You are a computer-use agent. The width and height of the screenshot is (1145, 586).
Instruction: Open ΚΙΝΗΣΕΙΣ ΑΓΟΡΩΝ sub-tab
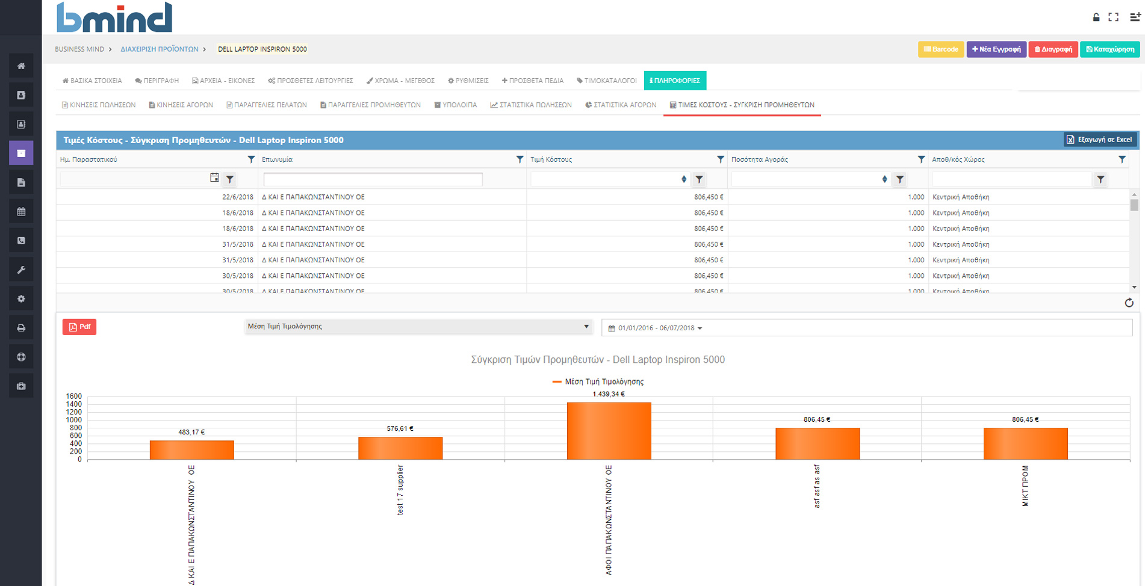(x=181, y=105)
